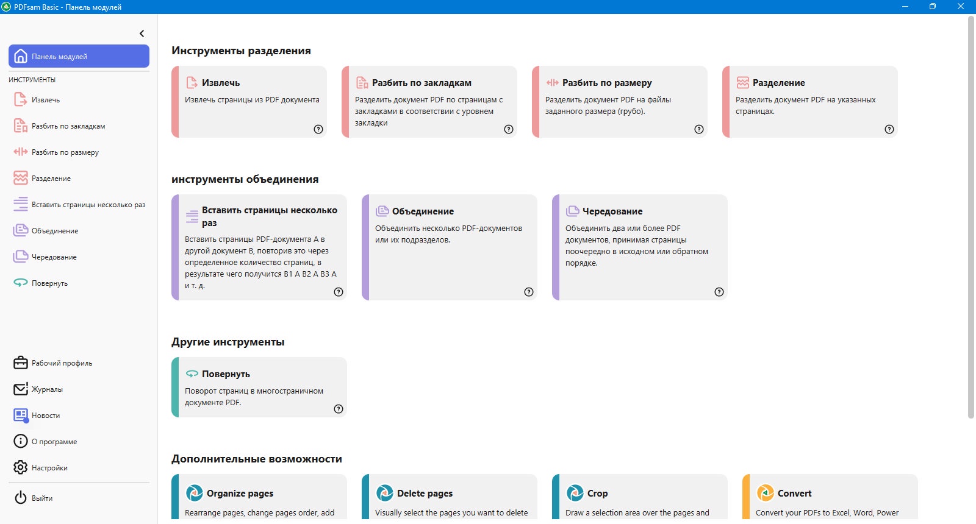
Task: Click the Другие инструменты heading
Action: click(x=228, y=342)
